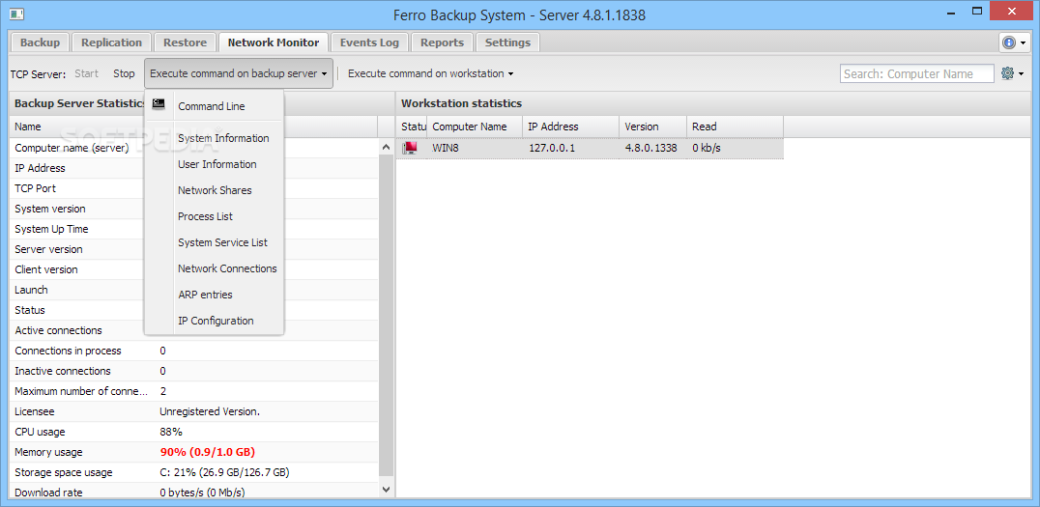Click the 0 kb/s read cell
Screen dimensions: 1040x507
(735, 149)
